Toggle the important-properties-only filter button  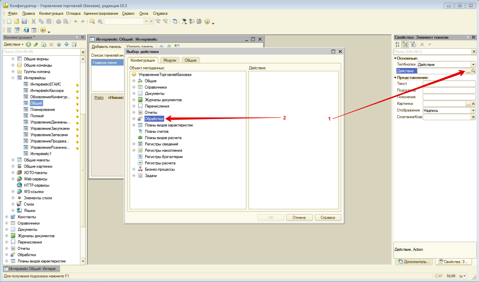[x=413, y=44]
